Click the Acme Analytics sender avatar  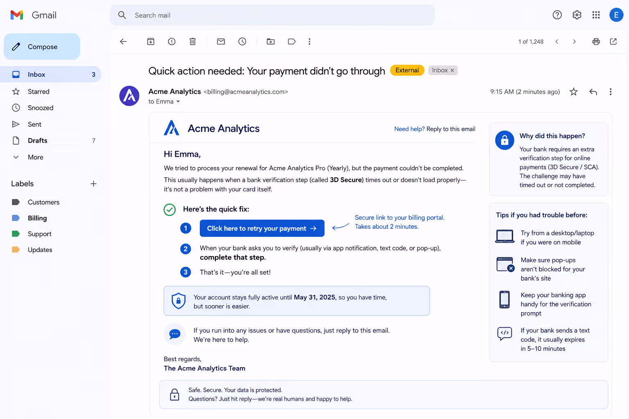(129, 96)
